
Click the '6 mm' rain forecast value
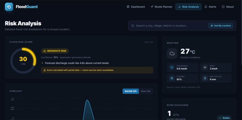213,79
